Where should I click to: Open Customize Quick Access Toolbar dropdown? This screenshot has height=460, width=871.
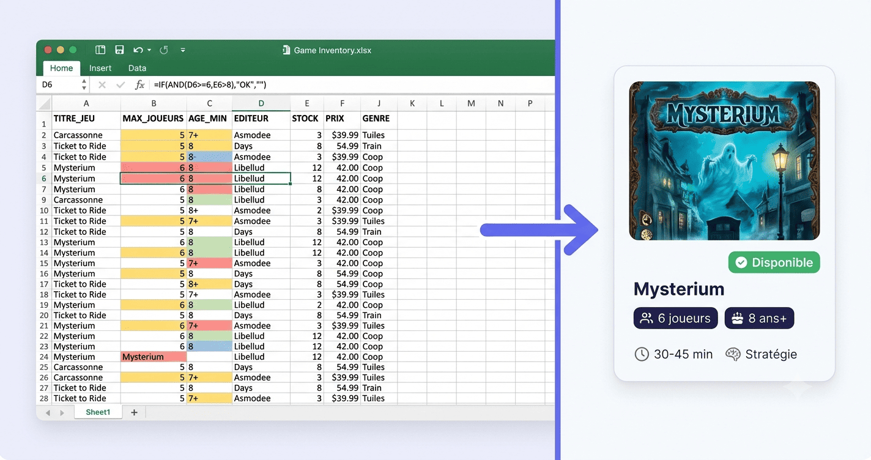click(x=183, y=51)
